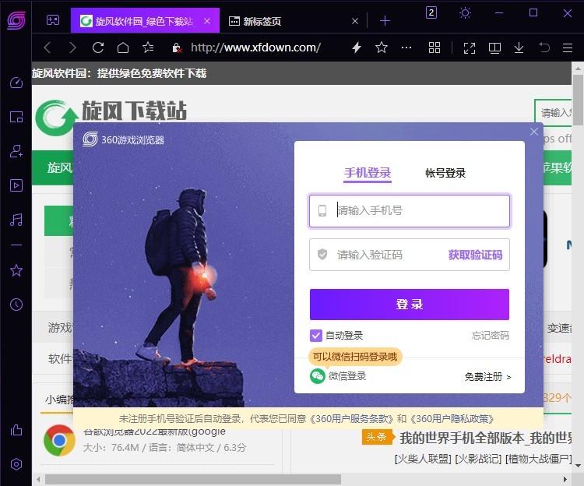
Task: Click the insecure lock icon near the URL
Action: [x=177, y=48]
